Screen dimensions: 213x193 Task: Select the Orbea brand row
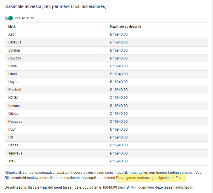click(x=106, y=114)
